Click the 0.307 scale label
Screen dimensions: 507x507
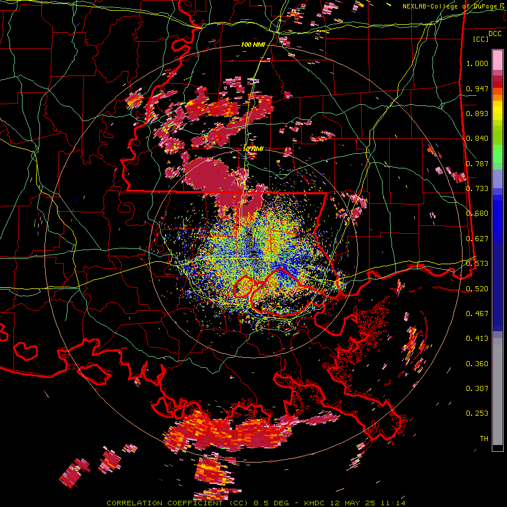(x=477, y=389)
